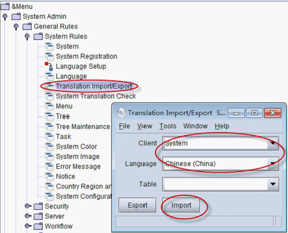Select the Error Message tree item
288x233 pixels.
click(x=78, y=167)
